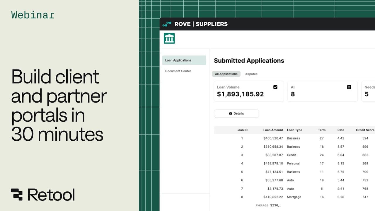Select the teal bank institution icon
The height and width of the screenshot is (211, 375).
(x=169, y=38)
